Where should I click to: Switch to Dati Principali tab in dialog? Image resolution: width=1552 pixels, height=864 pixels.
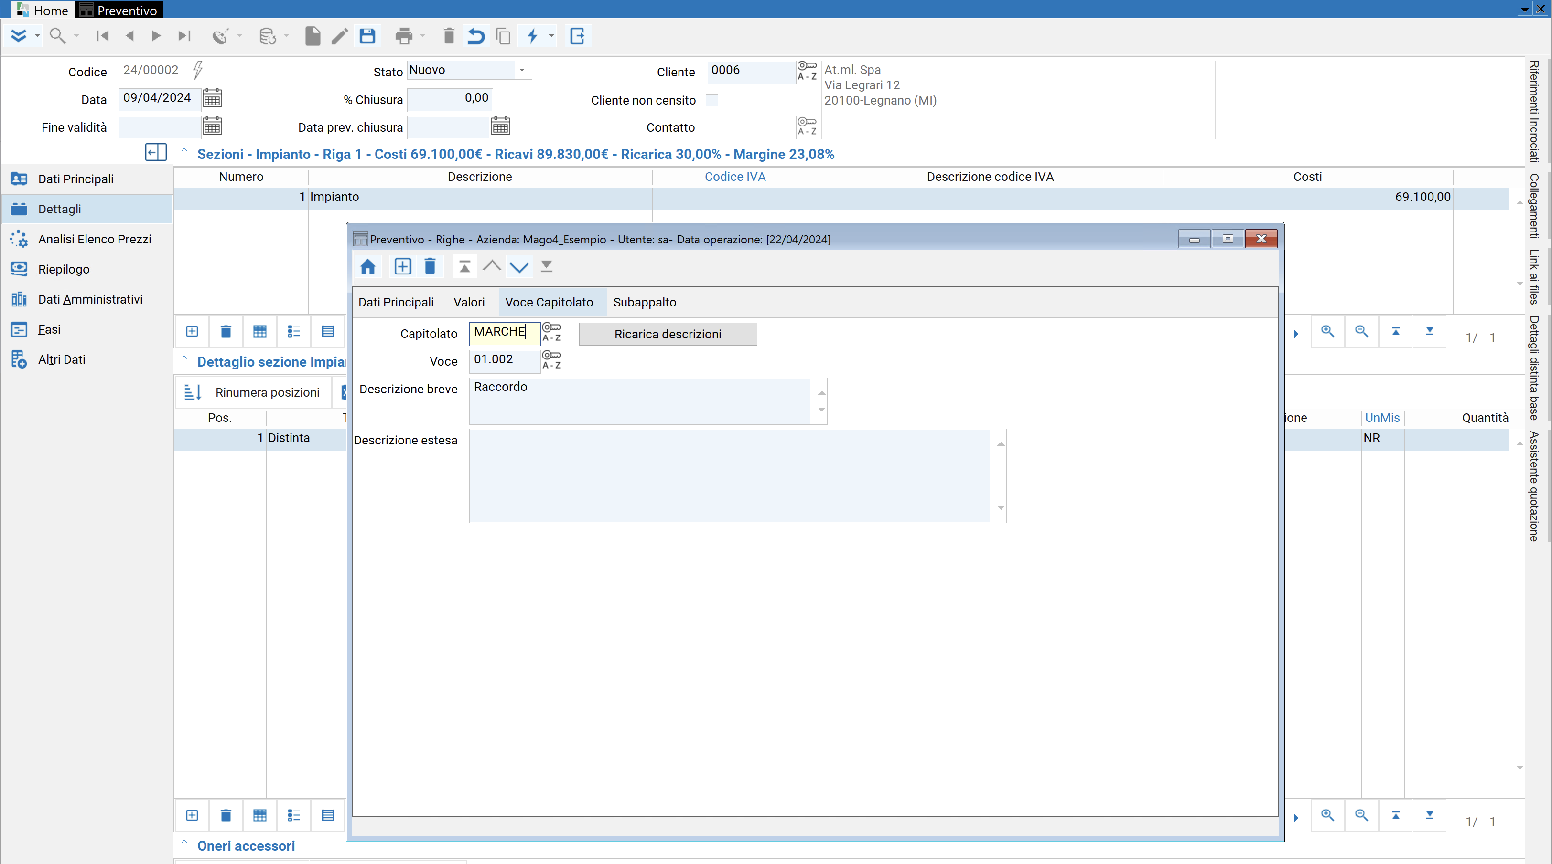coord(396,302)
